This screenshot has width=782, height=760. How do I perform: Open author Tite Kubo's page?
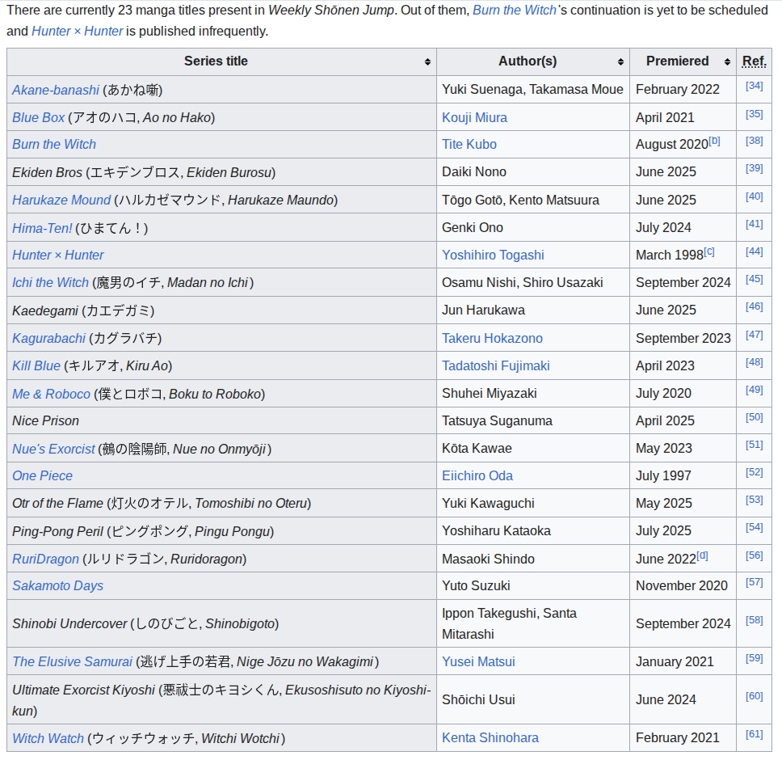pyautogui.click(x=469, y=144)
